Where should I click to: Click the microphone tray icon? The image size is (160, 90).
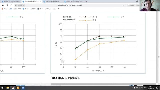point(135,88)
